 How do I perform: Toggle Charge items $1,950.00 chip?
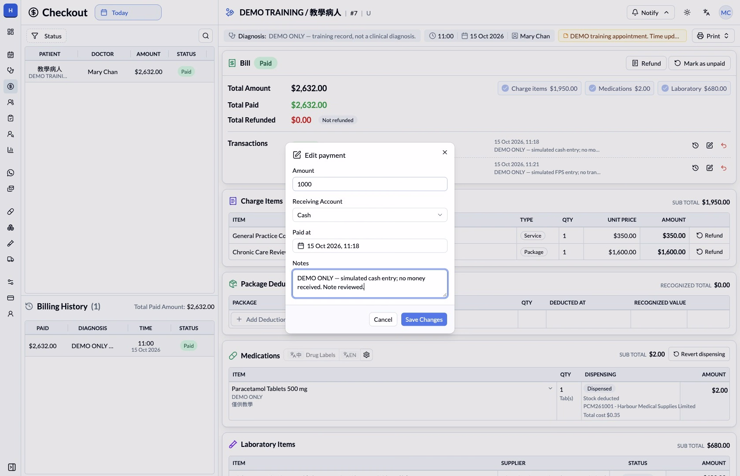540,88
